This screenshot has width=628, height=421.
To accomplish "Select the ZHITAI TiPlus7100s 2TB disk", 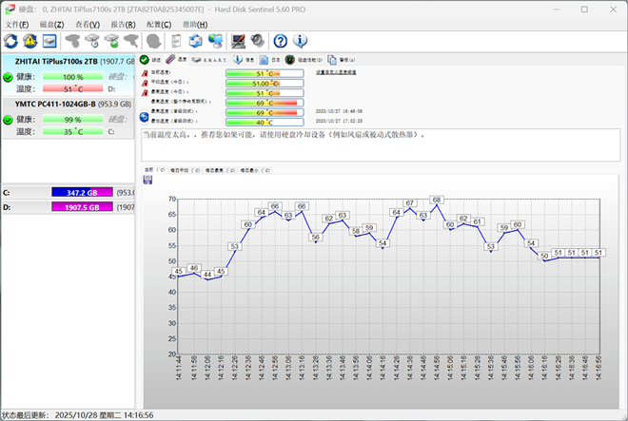I will 57,61.
